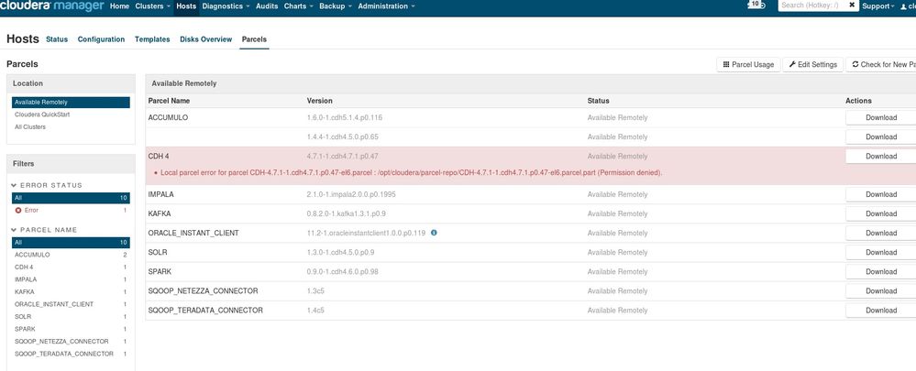Click the Parcel Name column header
This screenshot has height=371, width=916.
(x=169, y=101)
